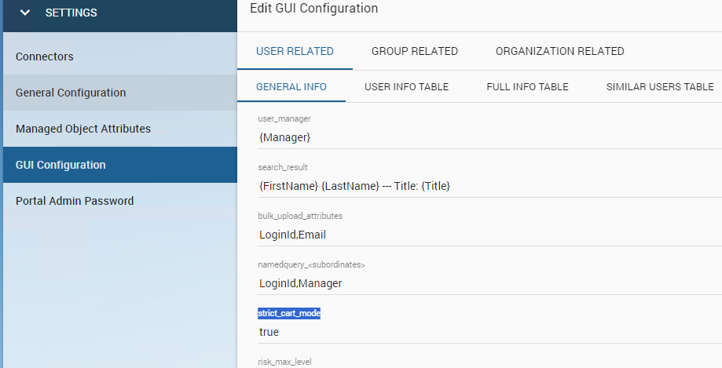Open the Portal Admin Password page
Screen dimensions: 722x368
(75, 201)
